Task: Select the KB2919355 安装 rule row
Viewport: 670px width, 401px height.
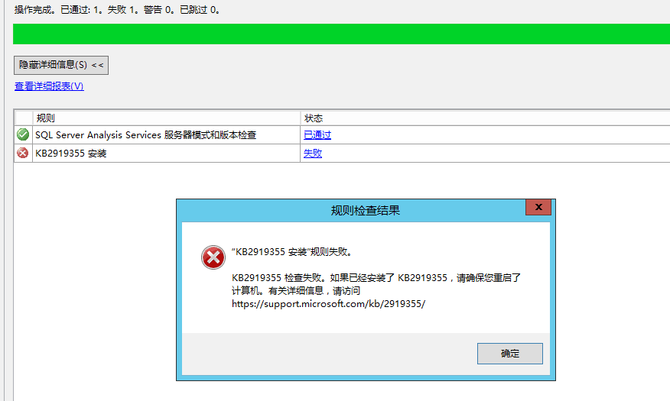Action: click(342, 154)
